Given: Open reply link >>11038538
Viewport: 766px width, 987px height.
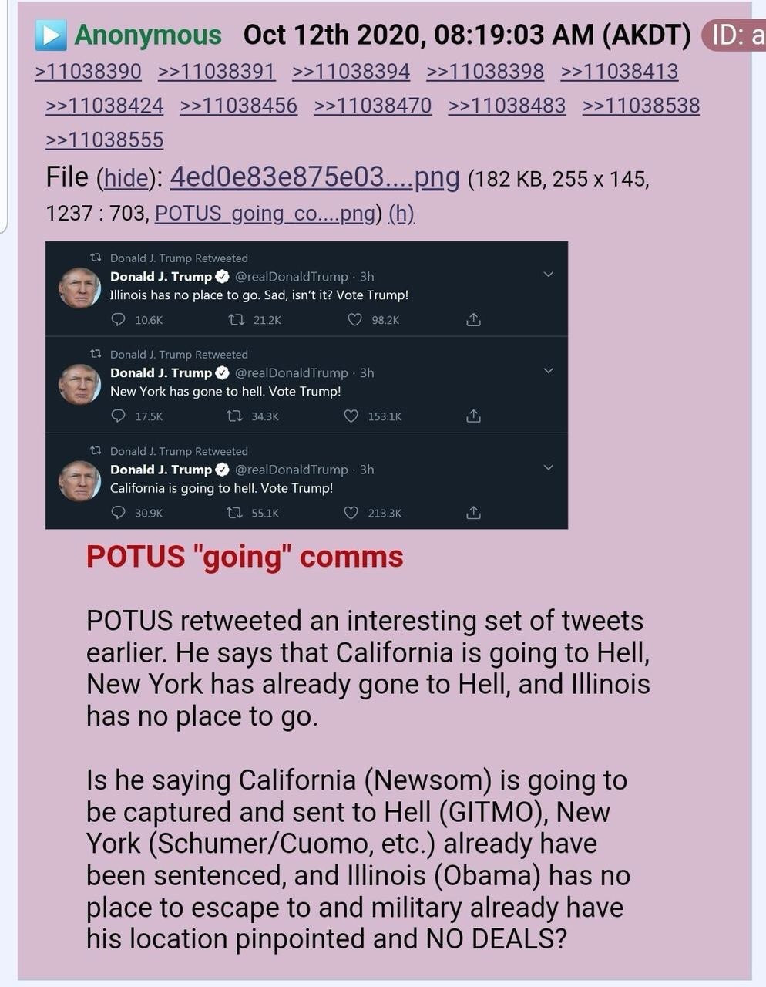Looking at the screenshot, I should pos(641,106).
